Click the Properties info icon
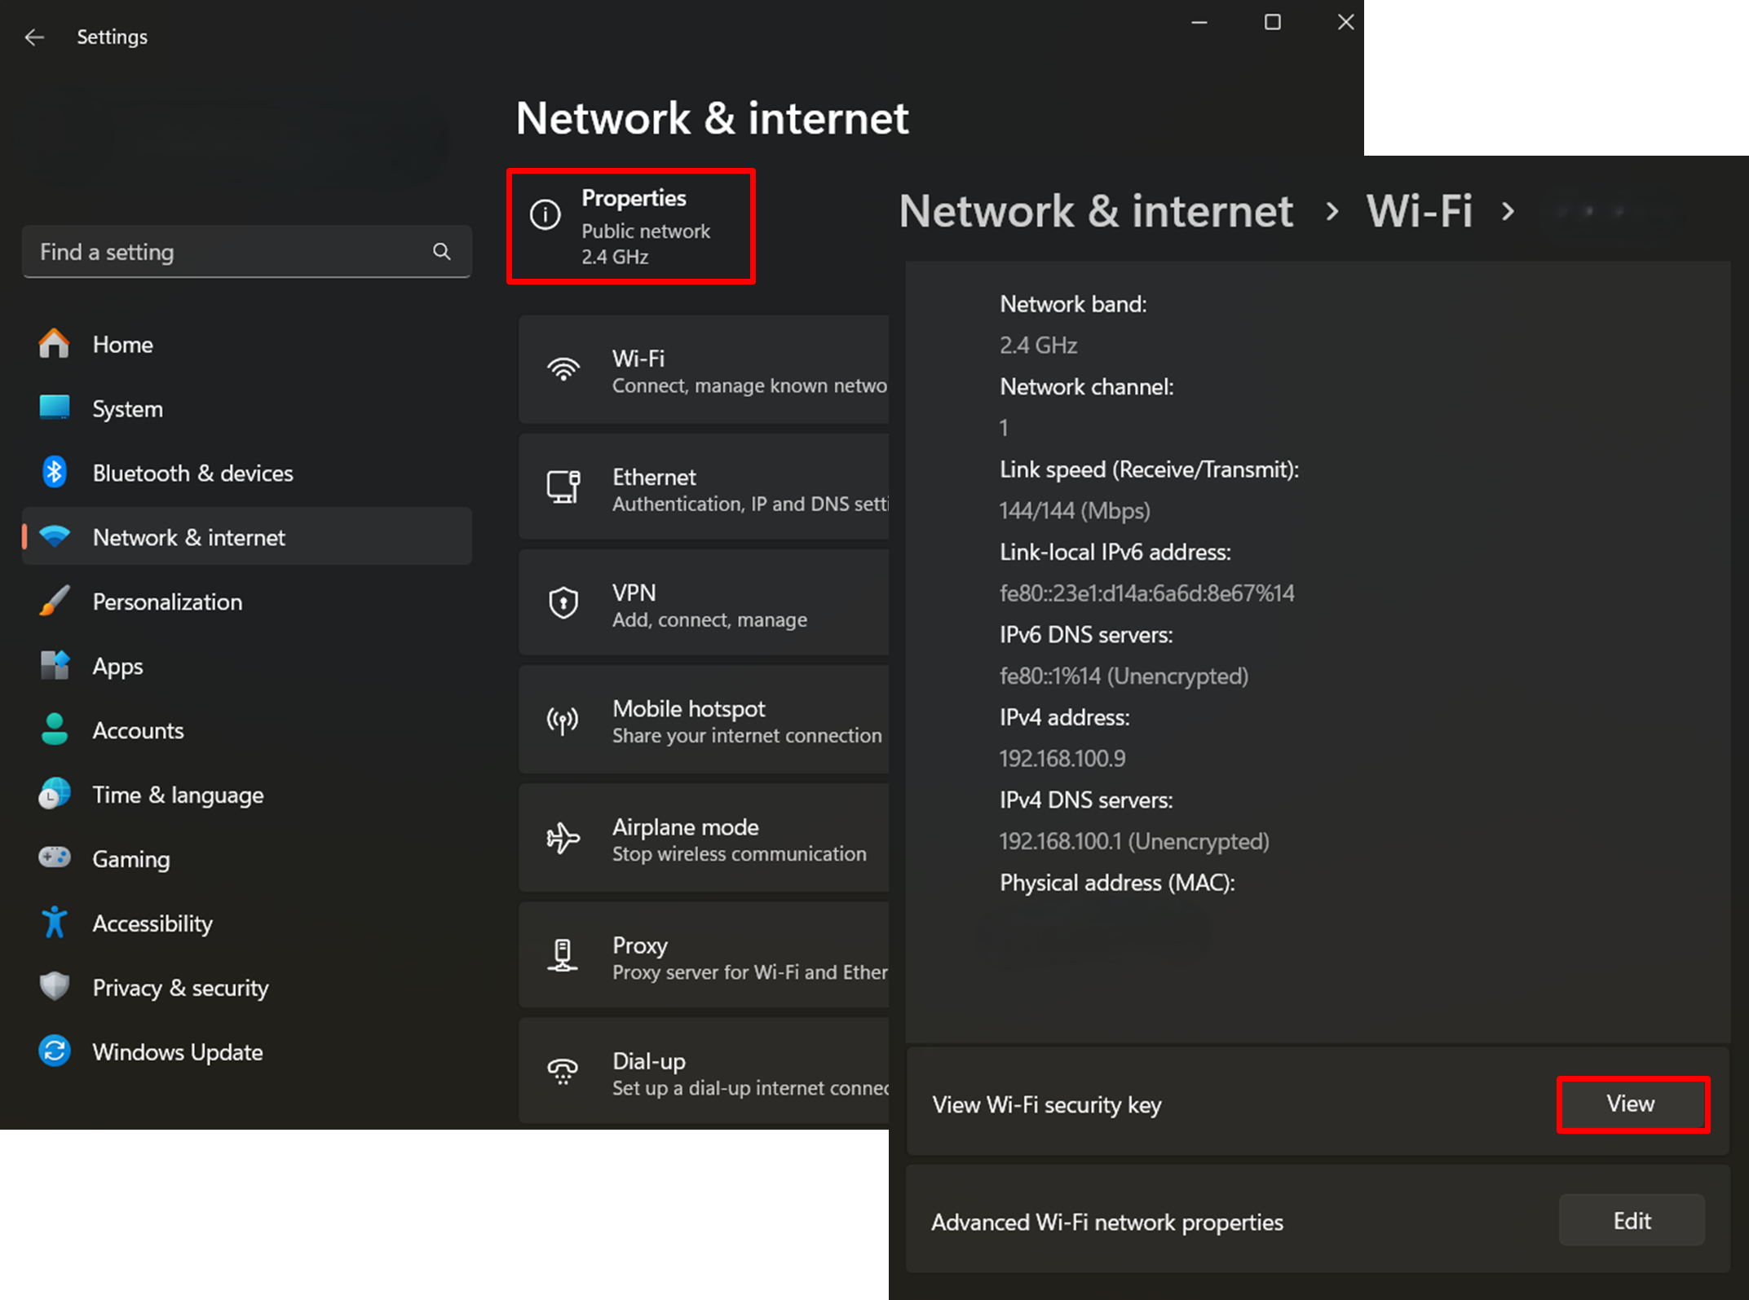 click(x=545, y=215)
